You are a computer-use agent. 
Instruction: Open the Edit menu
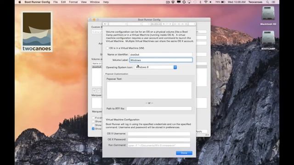coord(63,2)
